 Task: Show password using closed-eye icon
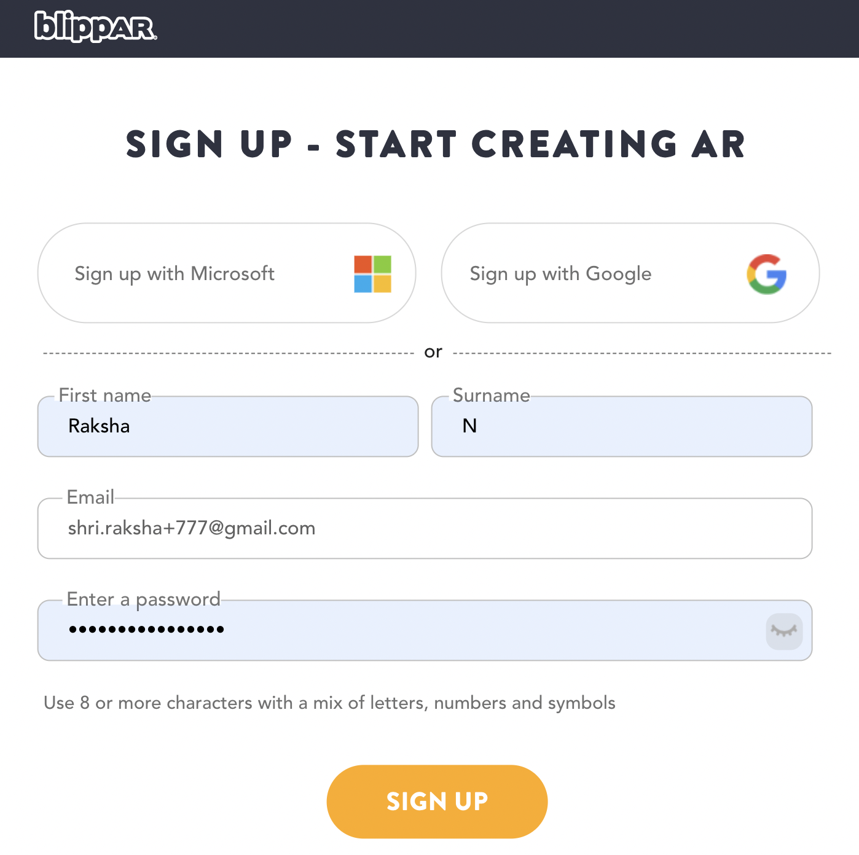(784, 631)
